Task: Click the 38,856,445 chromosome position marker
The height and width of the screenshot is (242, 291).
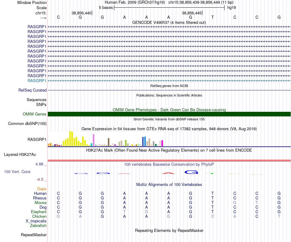Action: coord(192,13)
